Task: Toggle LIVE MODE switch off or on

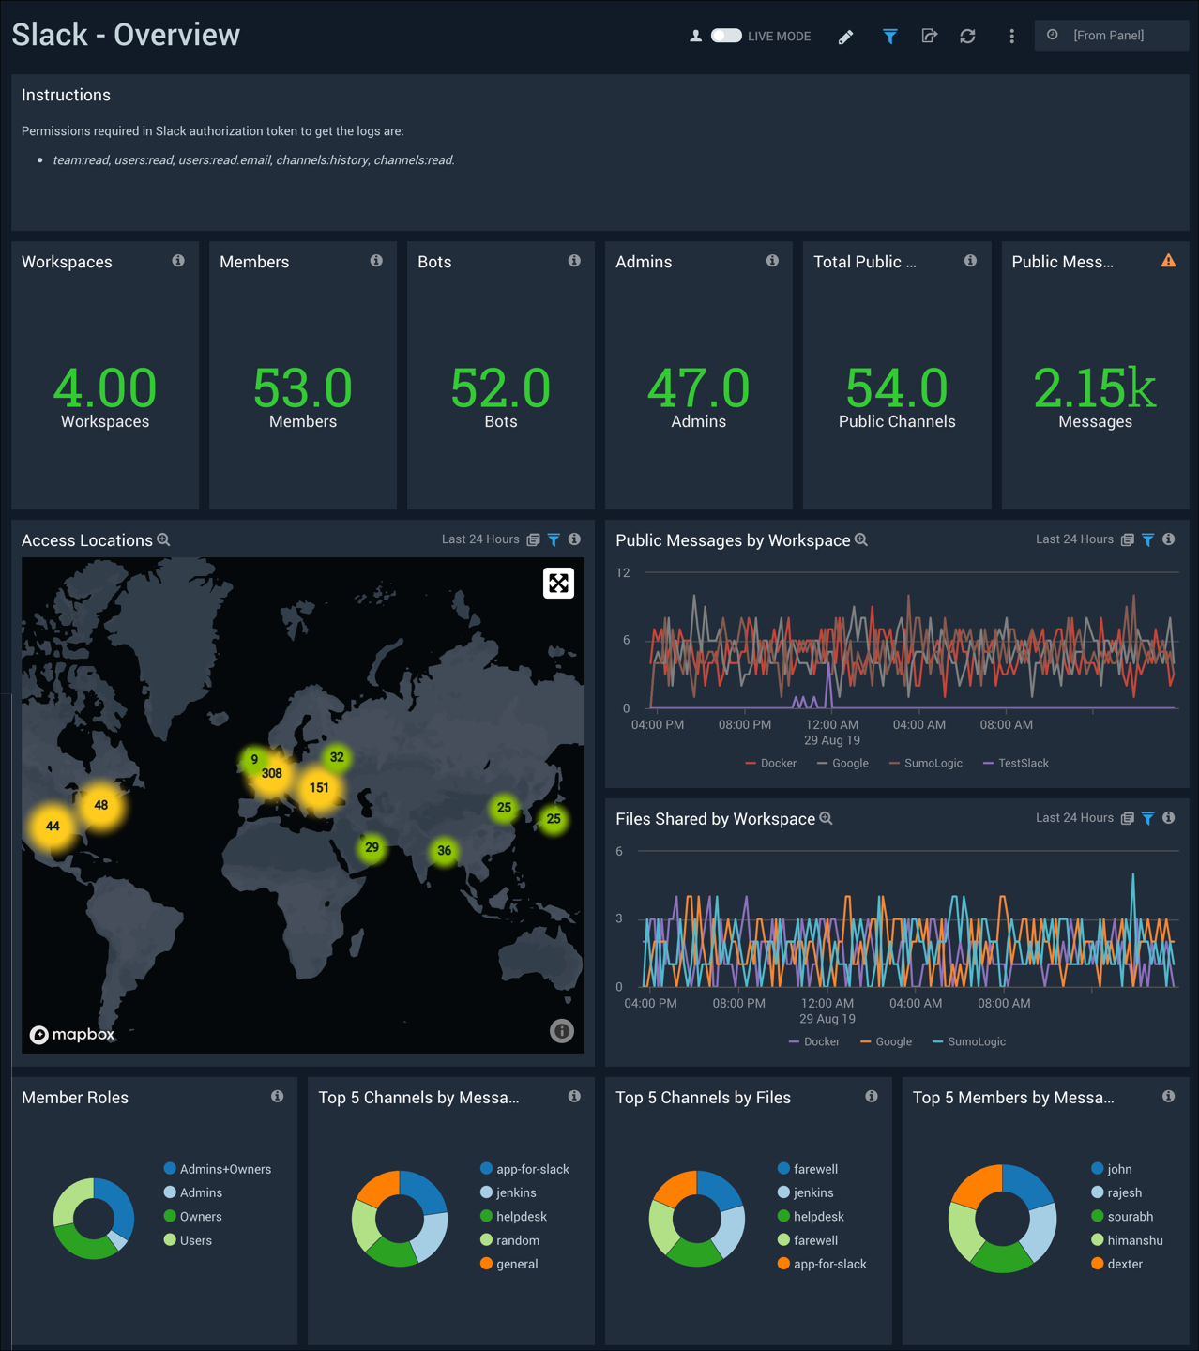Action: 725,35
